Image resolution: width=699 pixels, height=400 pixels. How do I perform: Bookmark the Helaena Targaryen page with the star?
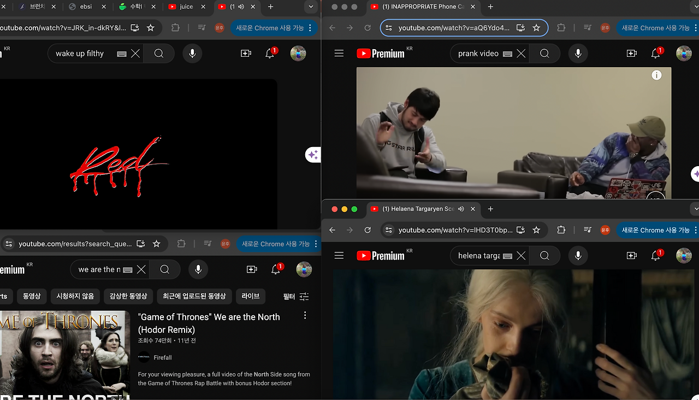click(536, 230)
